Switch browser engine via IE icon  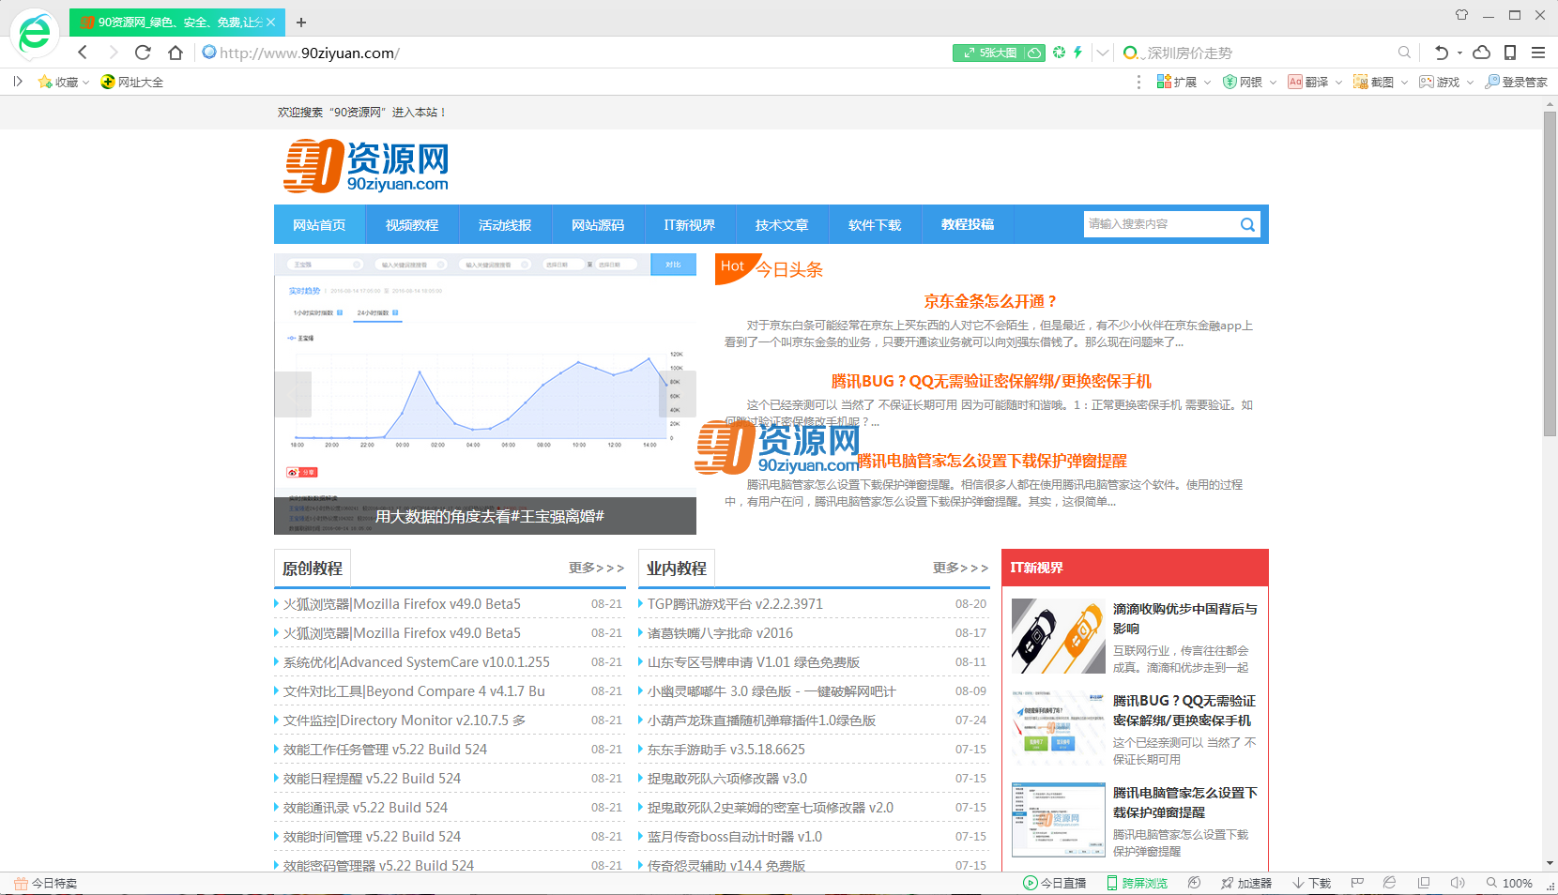click(x=1390, y=883)
